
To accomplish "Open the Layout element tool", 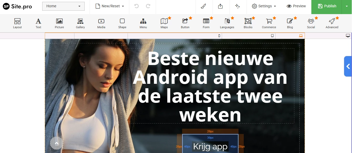I will tap(17, 23).
